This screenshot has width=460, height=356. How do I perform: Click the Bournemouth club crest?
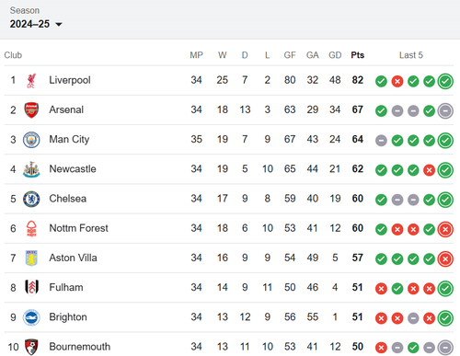tap(31, 347)
